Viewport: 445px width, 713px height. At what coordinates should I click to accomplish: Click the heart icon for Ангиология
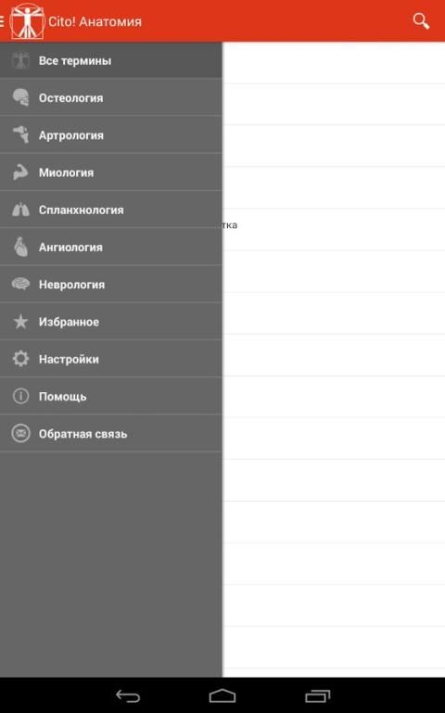pos(20,247)
